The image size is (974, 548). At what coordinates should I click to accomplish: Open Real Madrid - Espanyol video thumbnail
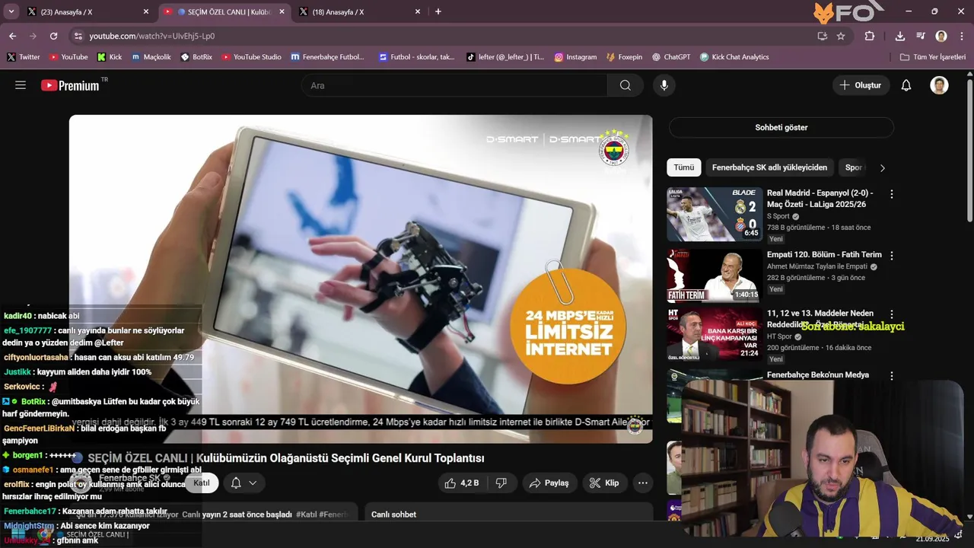pos(715,214)
